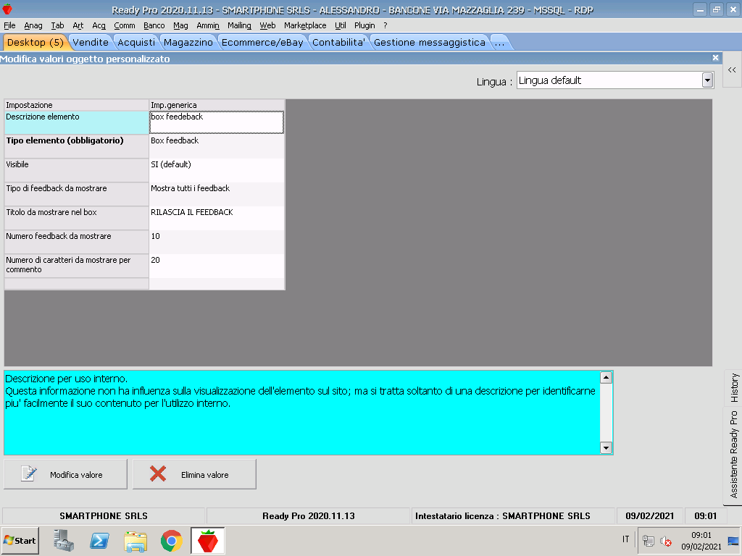
Task: Open the Comm menu
Action: click(x=125, y=25)
